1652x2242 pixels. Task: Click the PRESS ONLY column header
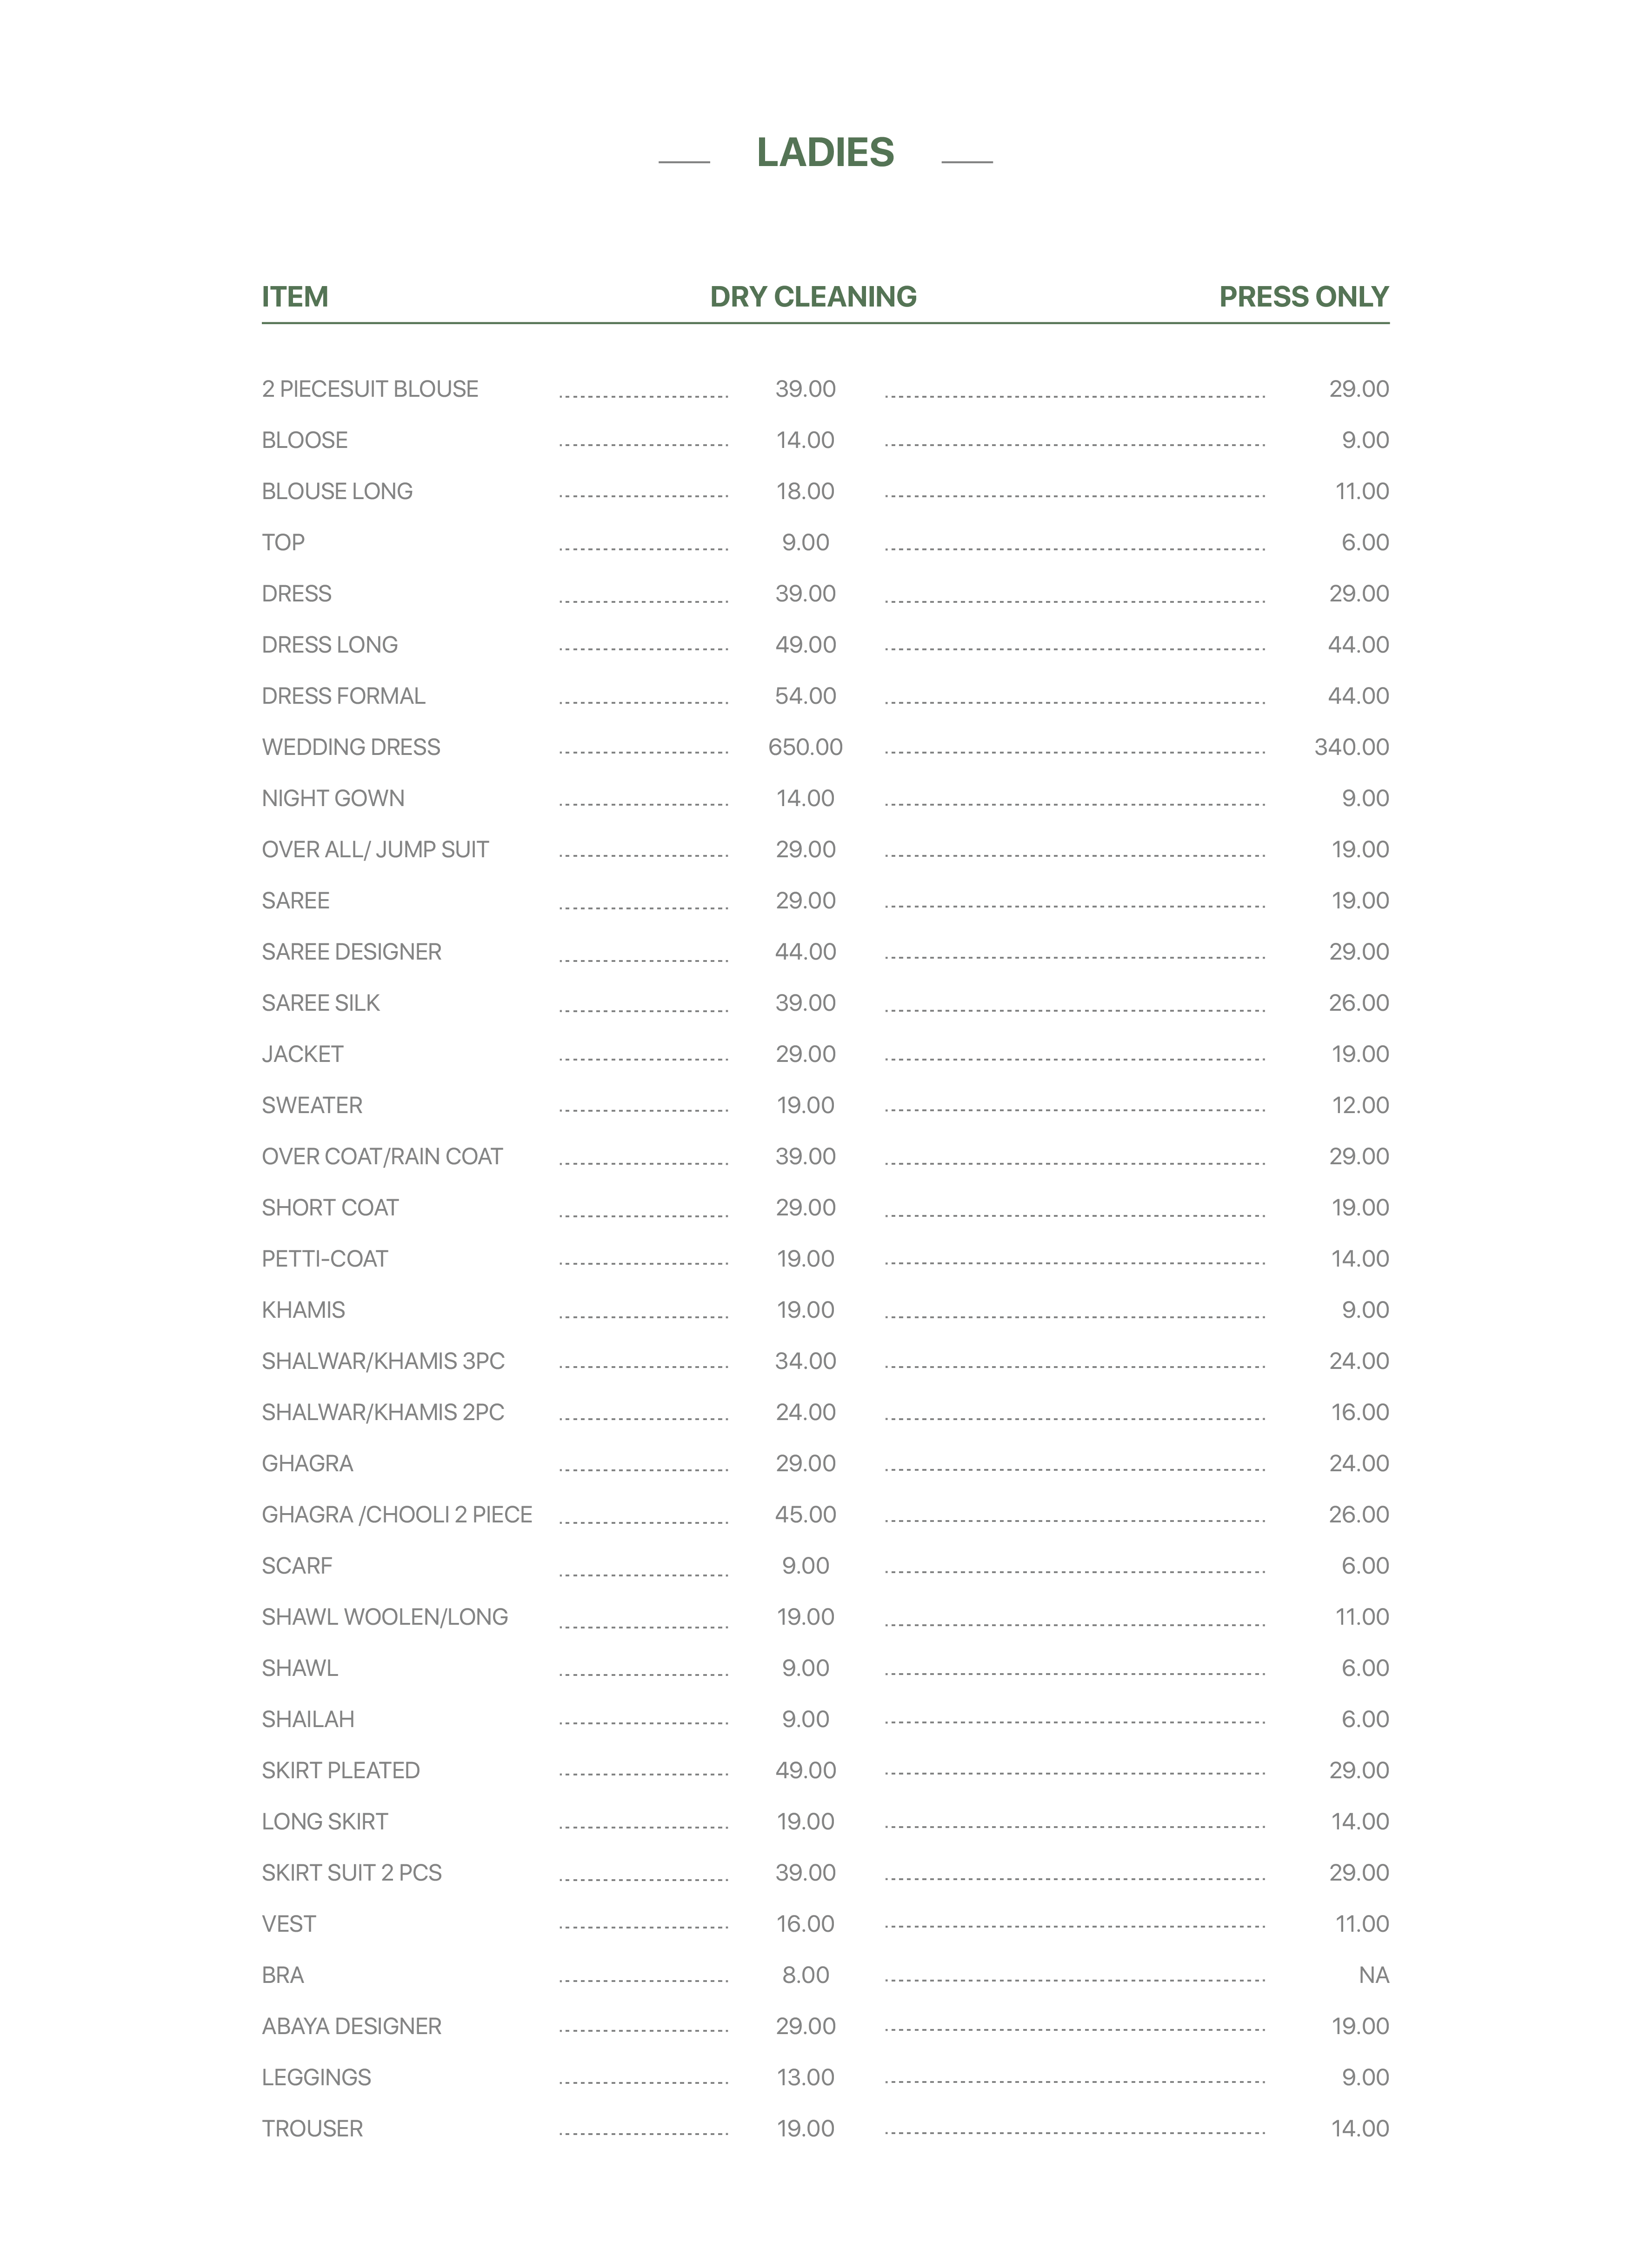pos(1303,297)
